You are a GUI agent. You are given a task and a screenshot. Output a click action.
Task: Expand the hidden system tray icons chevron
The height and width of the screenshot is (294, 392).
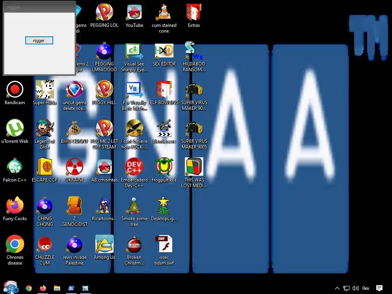point(337,288)
